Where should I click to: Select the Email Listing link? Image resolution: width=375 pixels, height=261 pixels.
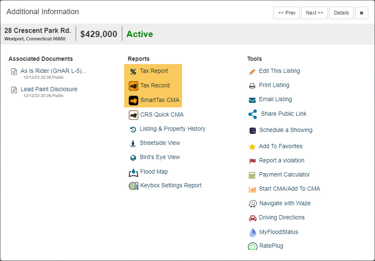pos(275,99)
